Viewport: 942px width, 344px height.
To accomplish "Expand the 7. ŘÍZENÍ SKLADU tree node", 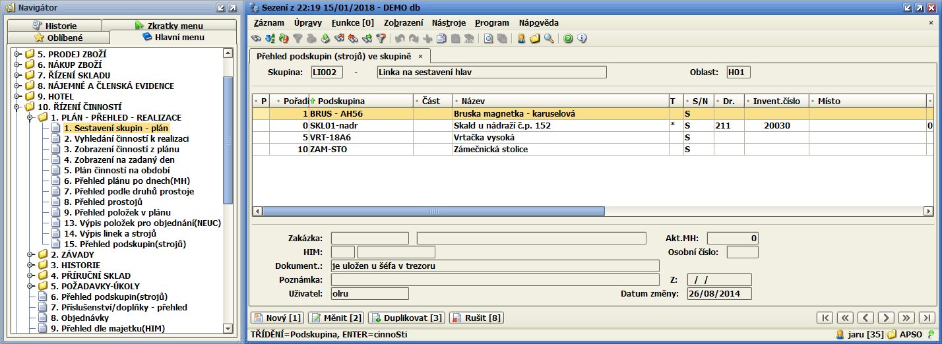I will (x=17, y=75).
